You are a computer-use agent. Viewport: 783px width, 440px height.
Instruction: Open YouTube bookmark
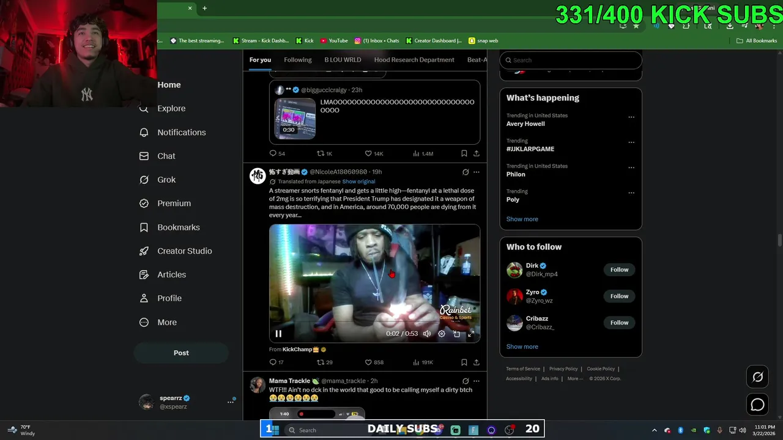(x=334, y=41)
